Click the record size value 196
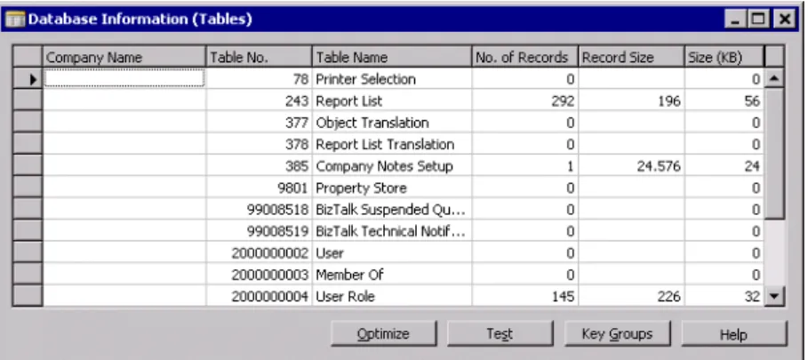Image resolution: width=808 pixels, height=360 pixels. [632, 101]
